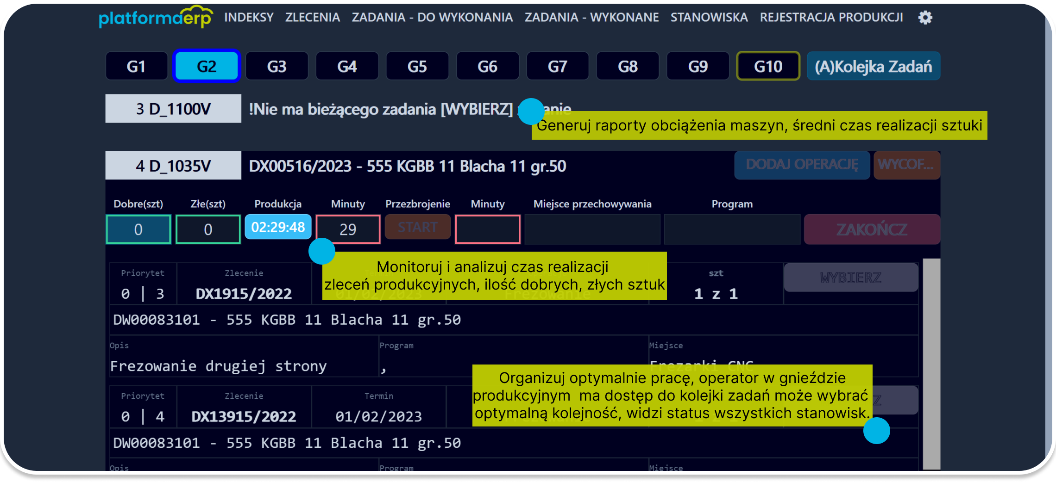Screen dimensions: 1056x482
Task: Click the Dobre(szt) count field
Action: tap(138, 229)
